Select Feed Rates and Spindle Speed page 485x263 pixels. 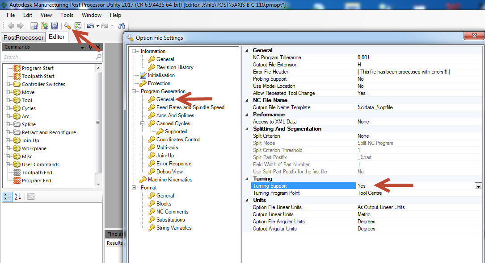point(190,107)
